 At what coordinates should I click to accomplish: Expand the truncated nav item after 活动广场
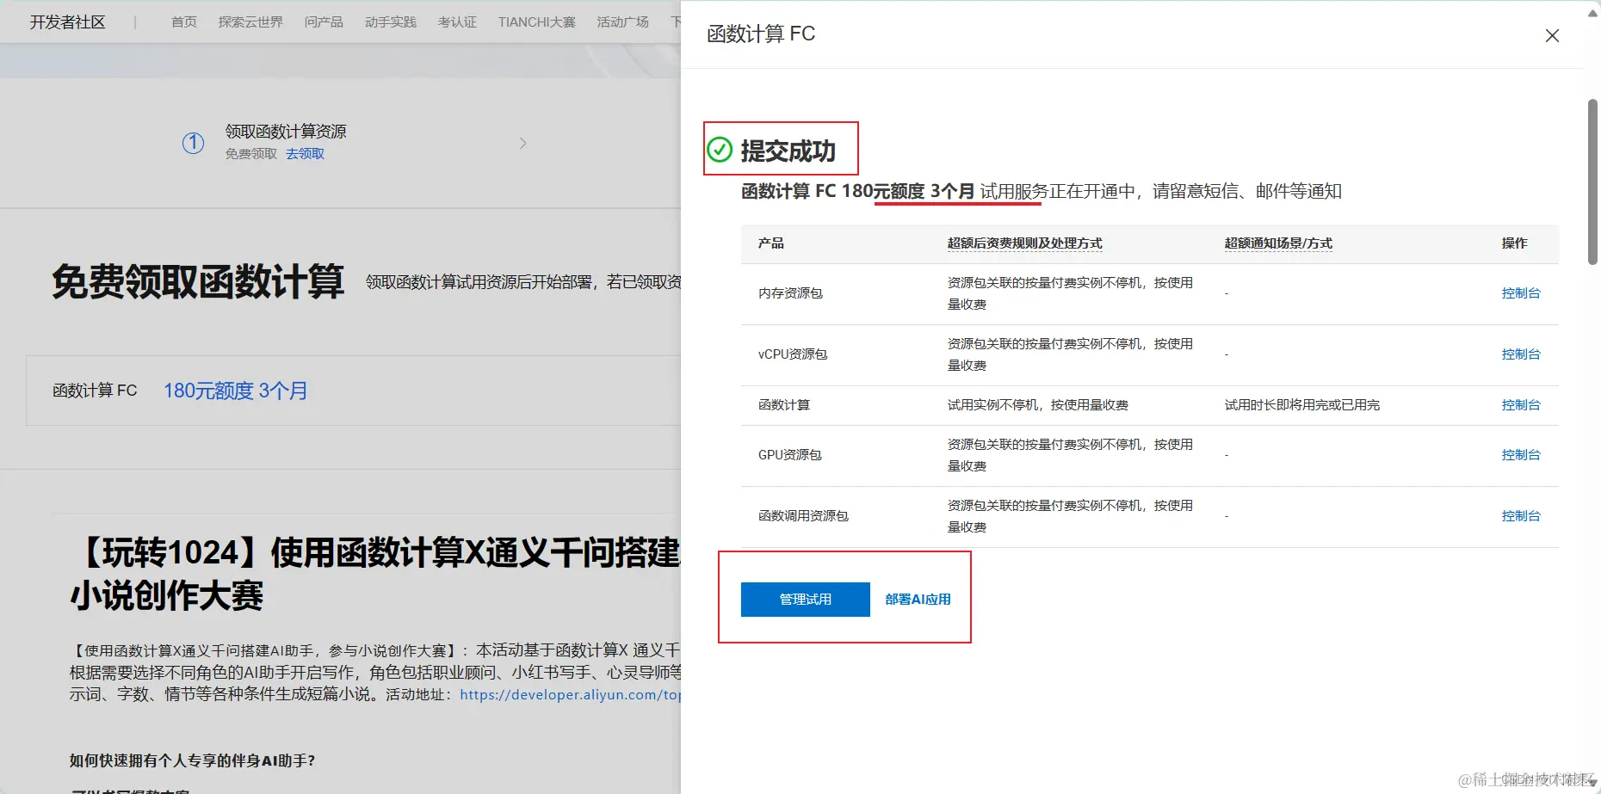677,22
